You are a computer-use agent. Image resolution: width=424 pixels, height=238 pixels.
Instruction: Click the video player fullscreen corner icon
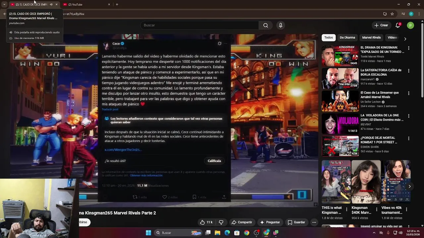coord(315,204)
